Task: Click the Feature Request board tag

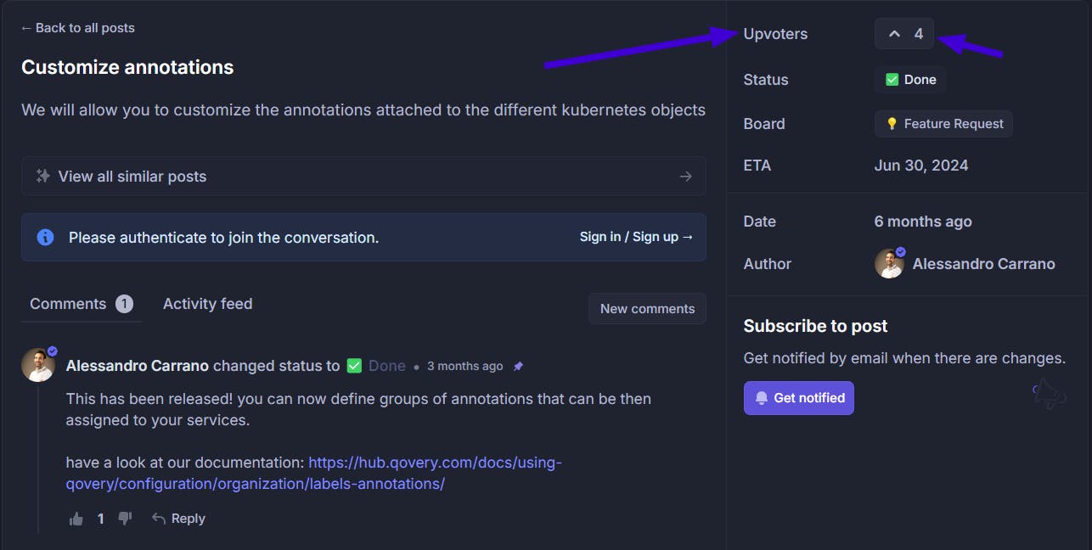Action: [x=943, y=124]
